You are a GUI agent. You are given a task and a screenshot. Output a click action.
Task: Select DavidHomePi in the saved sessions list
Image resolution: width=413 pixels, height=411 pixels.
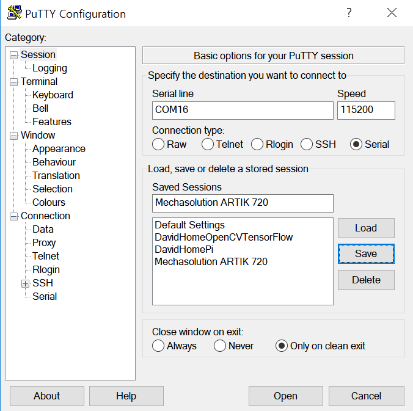pos(184,249)
